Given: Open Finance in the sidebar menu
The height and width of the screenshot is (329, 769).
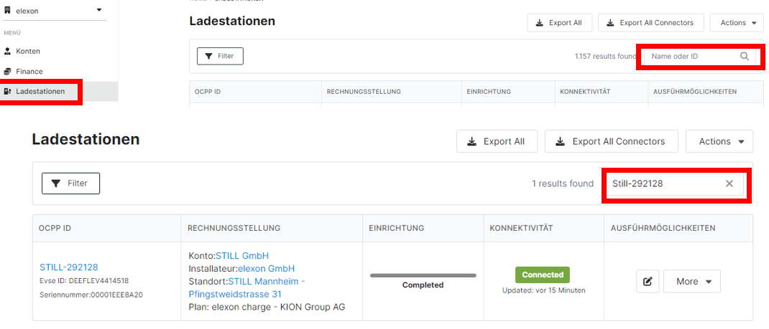Looking at the screenshot, I should 29,72.
